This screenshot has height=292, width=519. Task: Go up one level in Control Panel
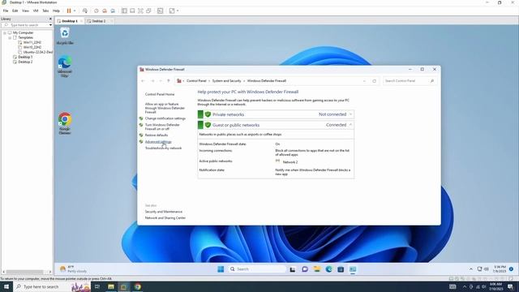click(x=169, y=81)
